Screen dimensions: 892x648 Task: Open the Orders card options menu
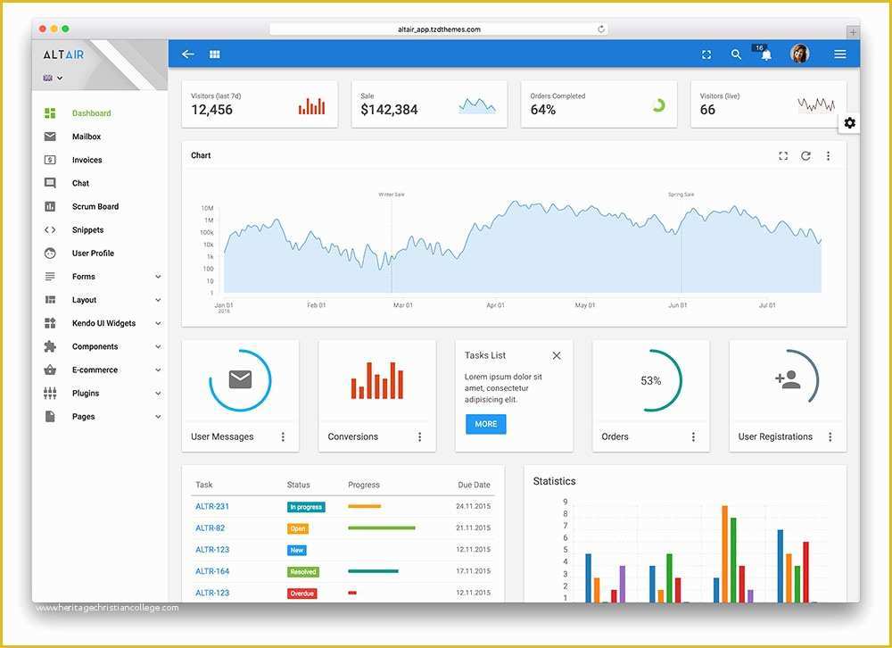693,436
